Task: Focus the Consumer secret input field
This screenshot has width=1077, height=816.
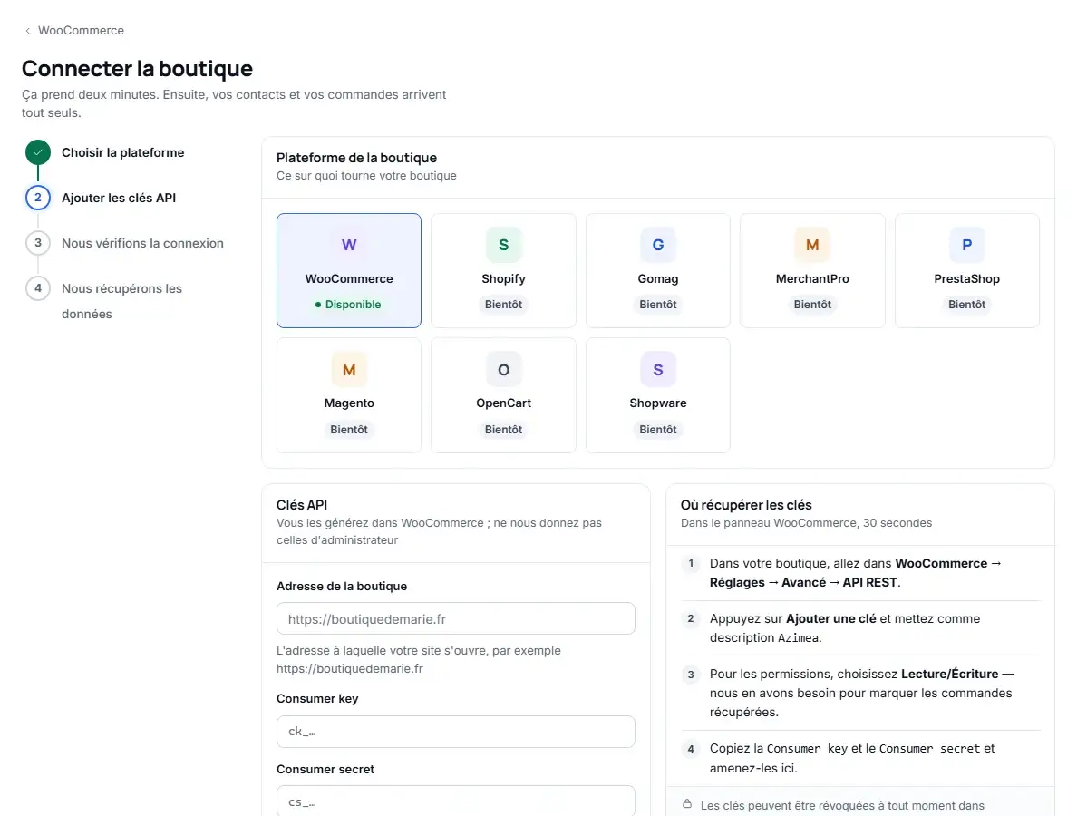Action: point(455,801)
